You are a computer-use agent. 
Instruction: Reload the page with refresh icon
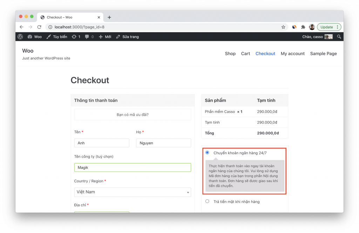point(39,27)
